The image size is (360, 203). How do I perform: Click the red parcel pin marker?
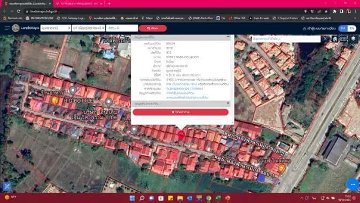tap(181, 135)
